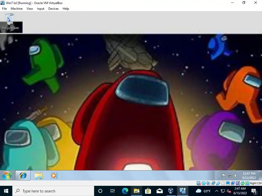Open File Explorer on host taskbar
This screenshot has width=262, height=196.
[x=136, y=191]
